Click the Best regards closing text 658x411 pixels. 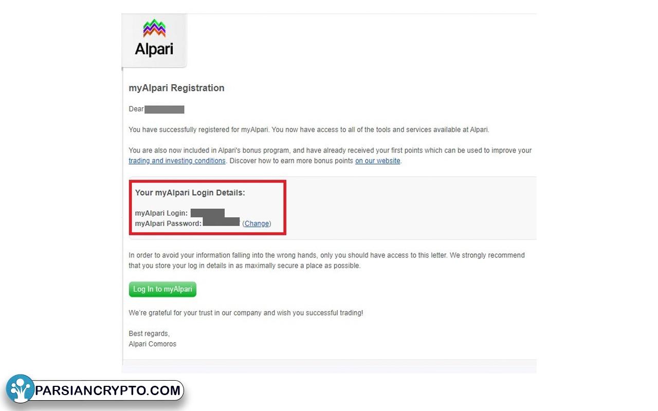click(149, 333)
